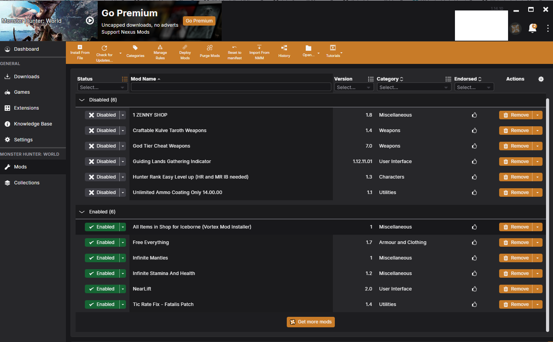Open Tutorials dropdown arrow

pos(341,53)
